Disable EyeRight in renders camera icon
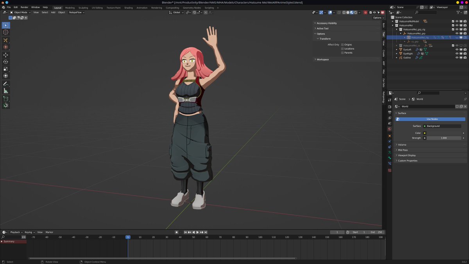469x264 pixels. [465, 54]
